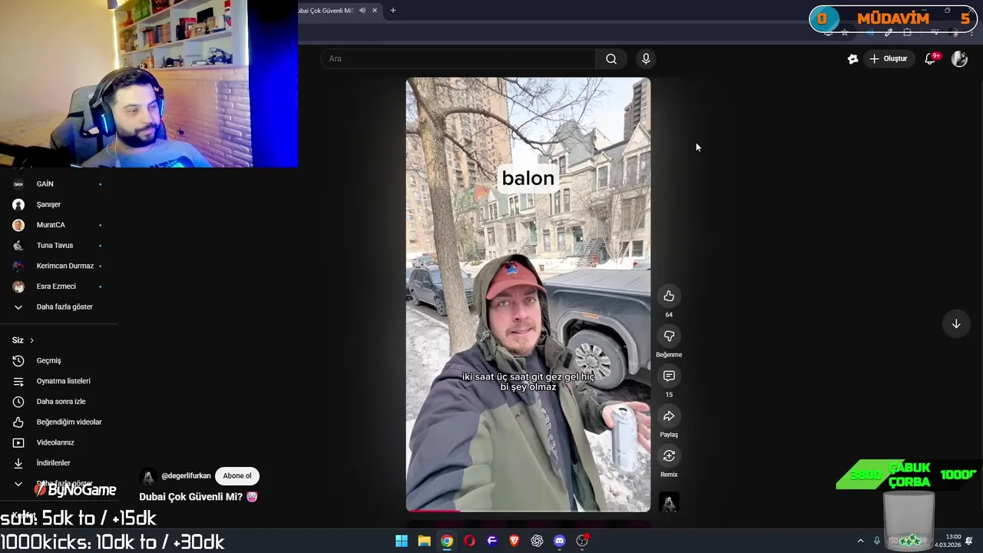Image resolution: width=983 pixels, height=553 pixels.
Task: Click the star-shaped icon left of Oluştur
Action: click(x=852, y=58)
